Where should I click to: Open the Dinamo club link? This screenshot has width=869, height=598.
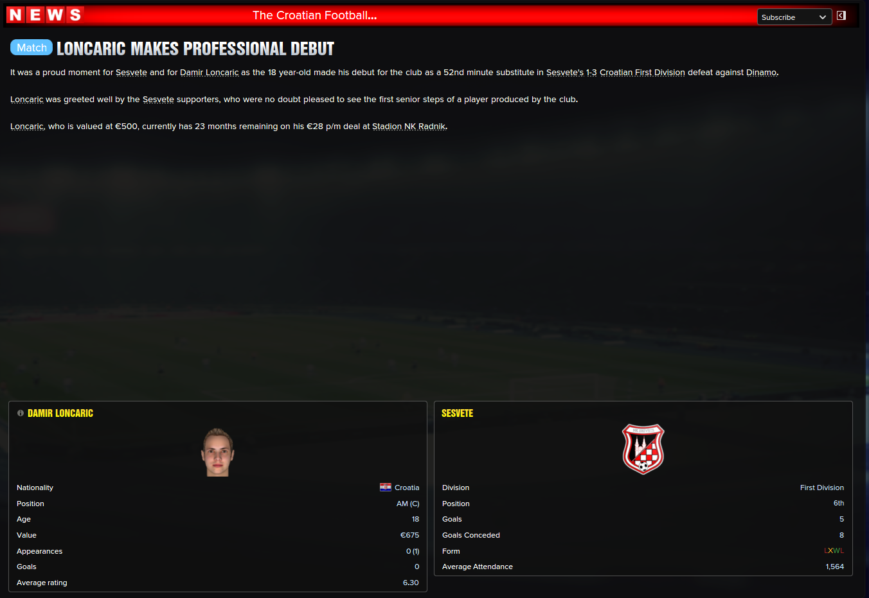(761, 73)
